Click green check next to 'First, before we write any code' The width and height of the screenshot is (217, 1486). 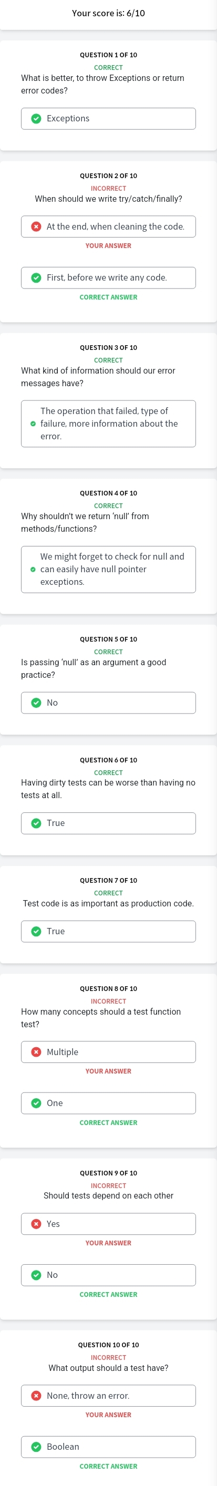click(x=36, y=277)
